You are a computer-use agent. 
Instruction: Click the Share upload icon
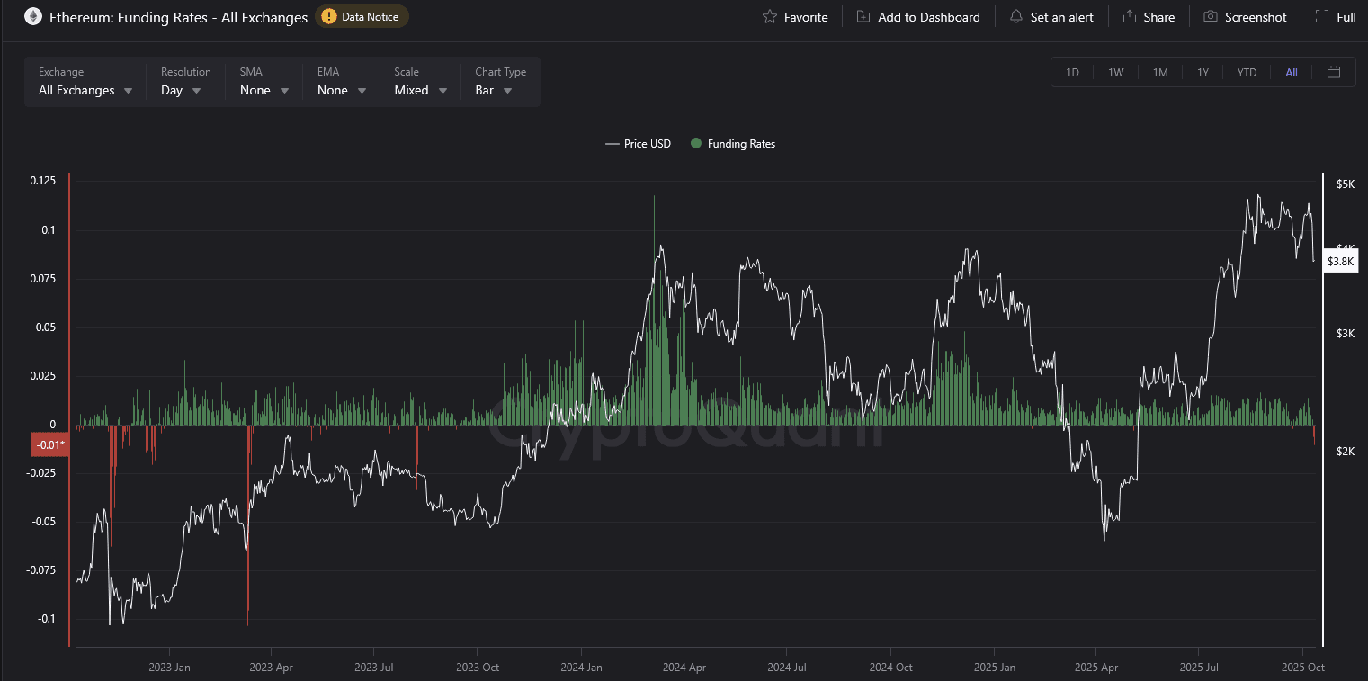pyautogui.click(x=1130, y=17)
